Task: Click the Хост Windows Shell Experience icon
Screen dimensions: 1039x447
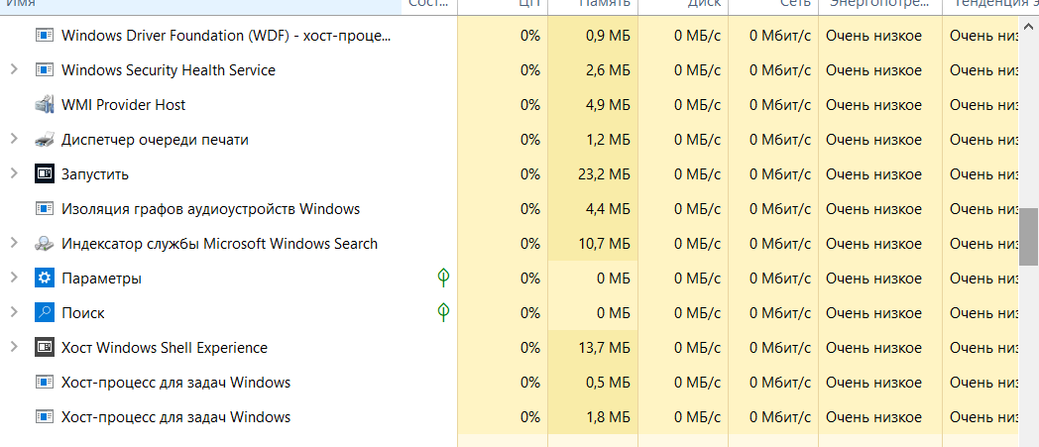Action: click(x=44, y=348)
